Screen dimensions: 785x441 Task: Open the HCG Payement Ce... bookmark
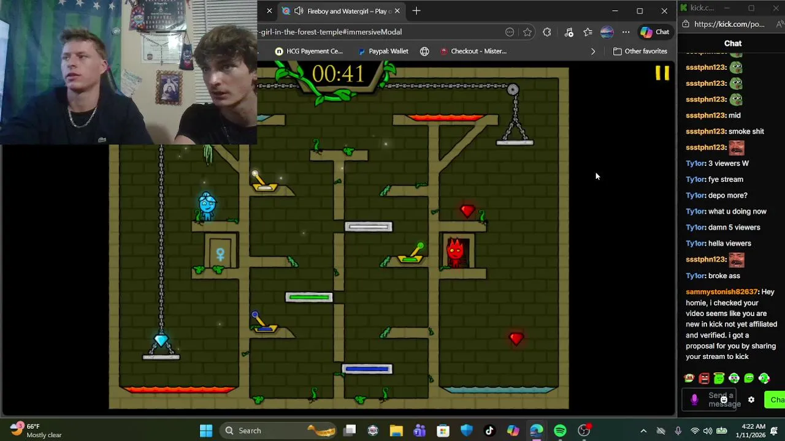point(308,51)
